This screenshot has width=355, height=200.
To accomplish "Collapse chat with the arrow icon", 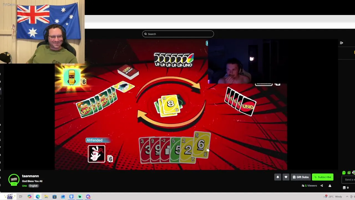I will click(x=341, y=43).
